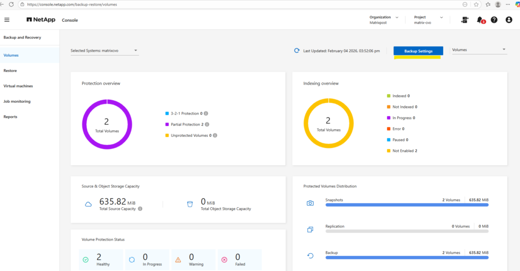
Task: Click the Snapshots camera icon
Action: pyautogui.click(x=310, y=203)
